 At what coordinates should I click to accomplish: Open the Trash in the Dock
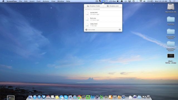click(x=148, y=97)
